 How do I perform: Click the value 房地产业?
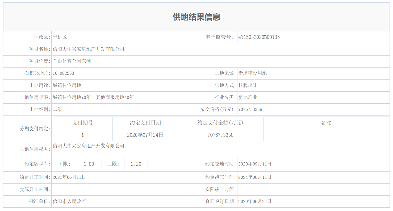(248, 97)
